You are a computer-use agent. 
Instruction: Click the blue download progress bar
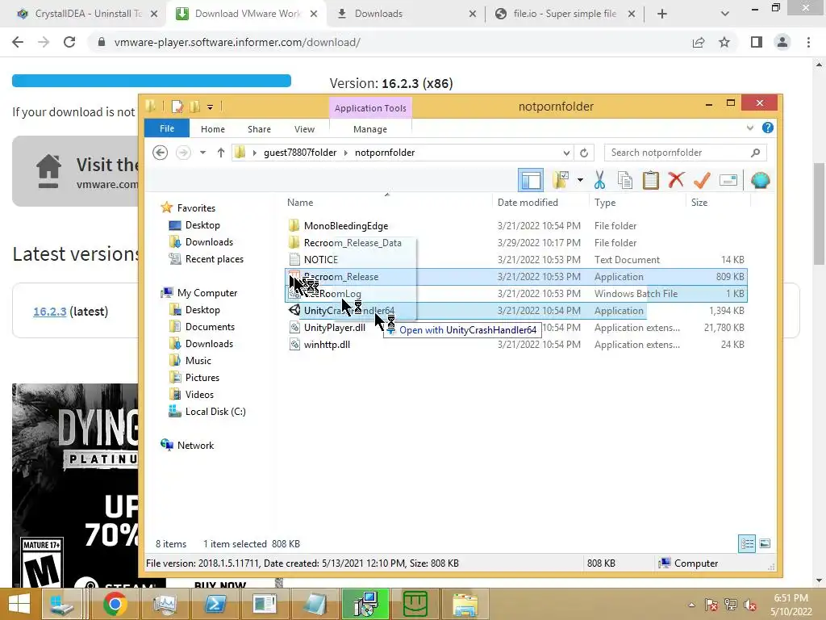point(152,81)
